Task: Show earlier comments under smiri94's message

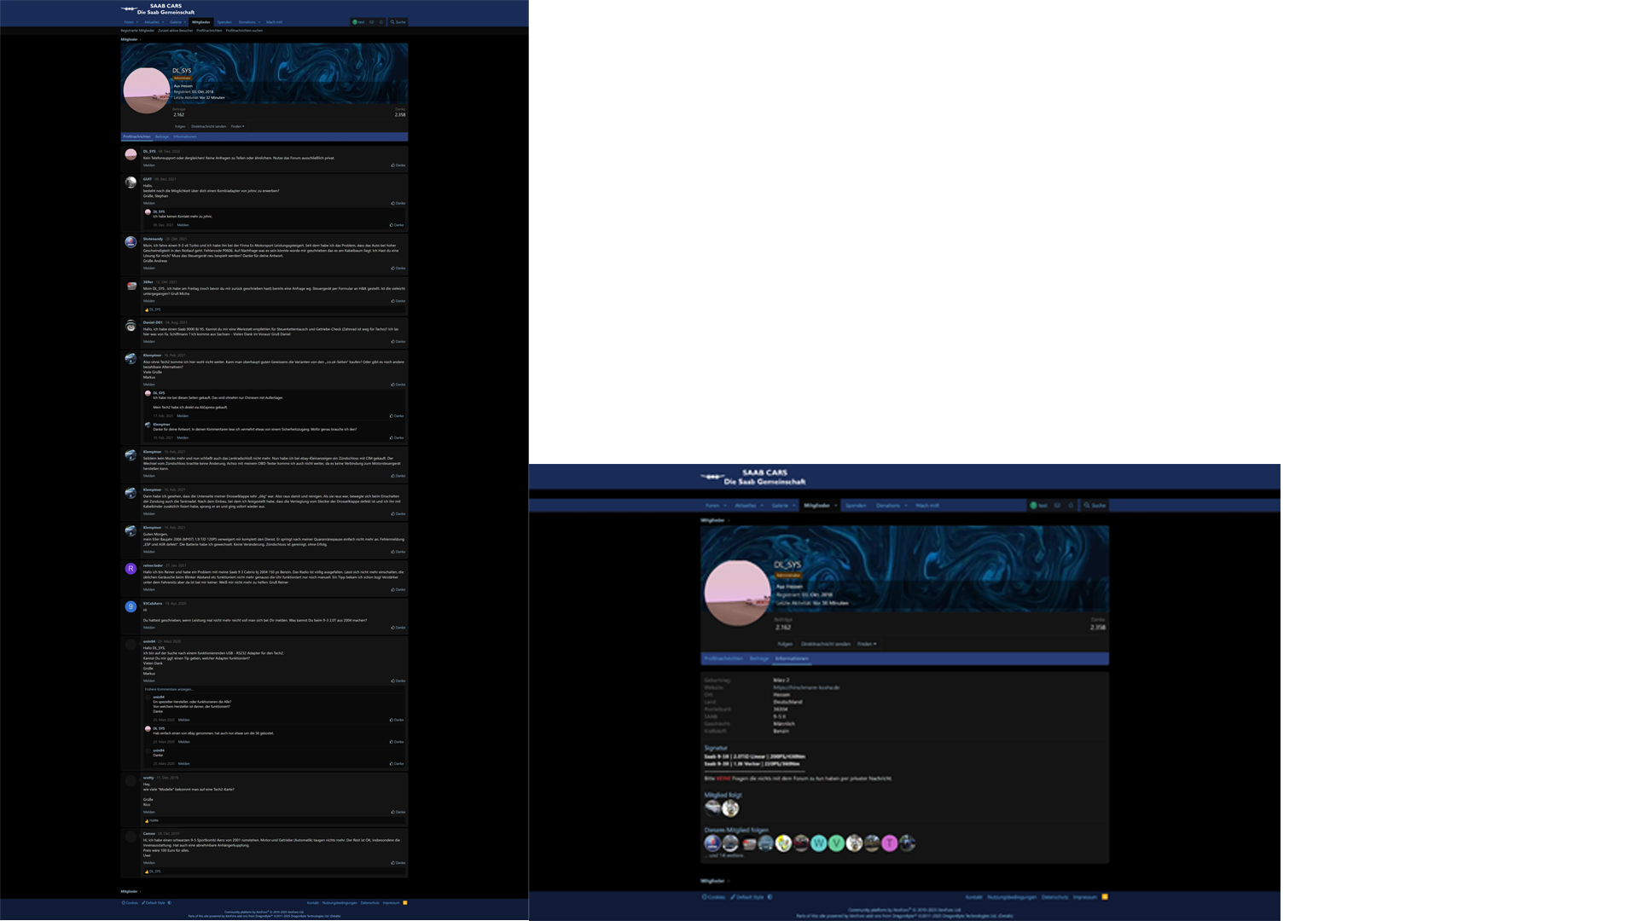Action: pyautogui.click(x=169, y=689)
